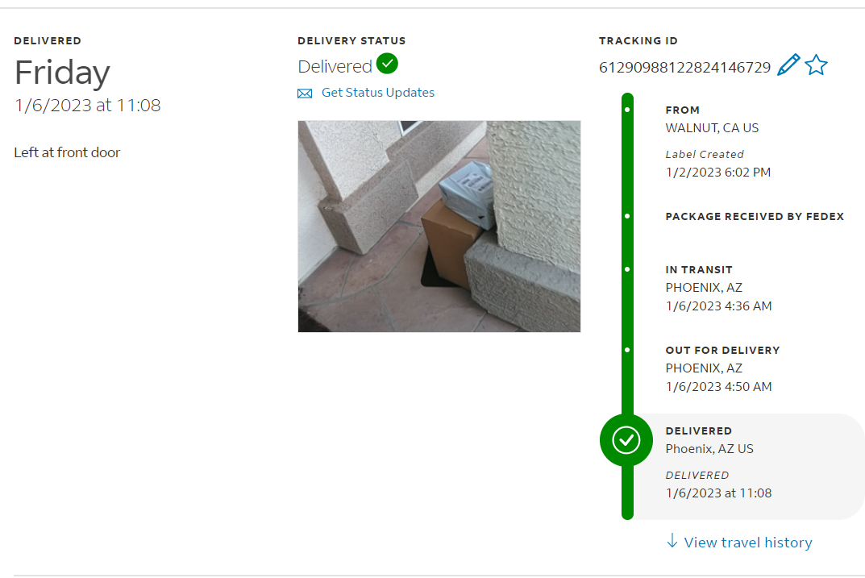The height and width of the screenshot is (578, 865).
Task: Click the In Transit timeline dot
Action: (627, 269)
